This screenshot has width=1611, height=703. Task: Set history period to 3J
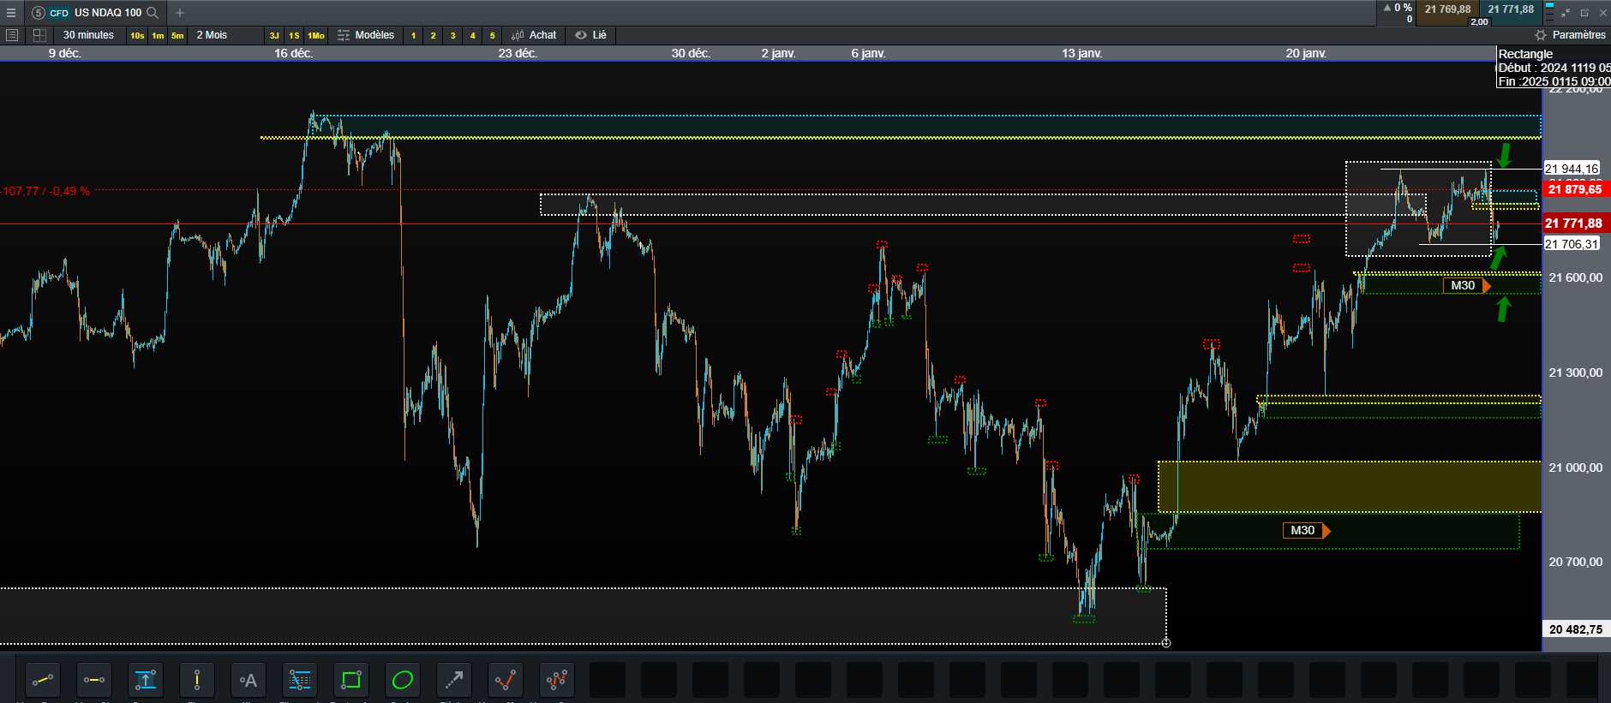(x=274, y=35)
